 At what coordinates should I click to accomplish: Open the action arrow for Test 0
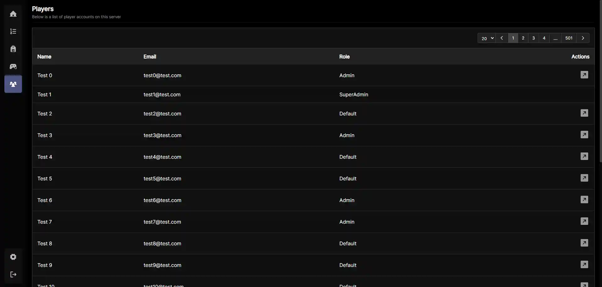point(584,75)
